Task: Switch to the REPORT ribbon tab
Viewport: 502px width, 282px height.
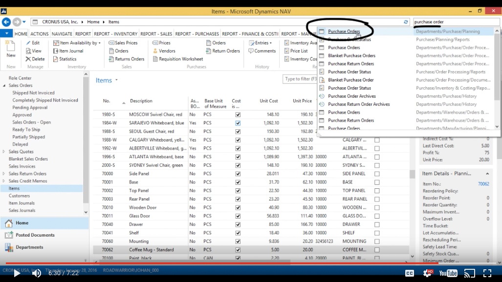Action: (x=83, y=34)
